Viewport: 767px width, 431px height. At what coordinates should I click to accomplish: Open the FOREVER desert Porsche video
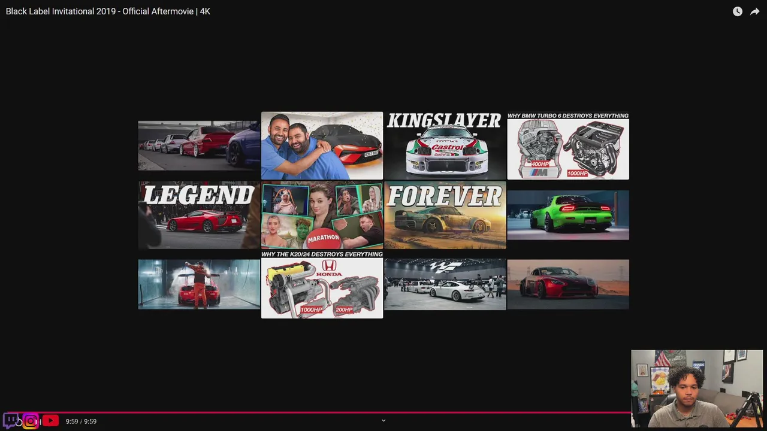coord(445,215)
